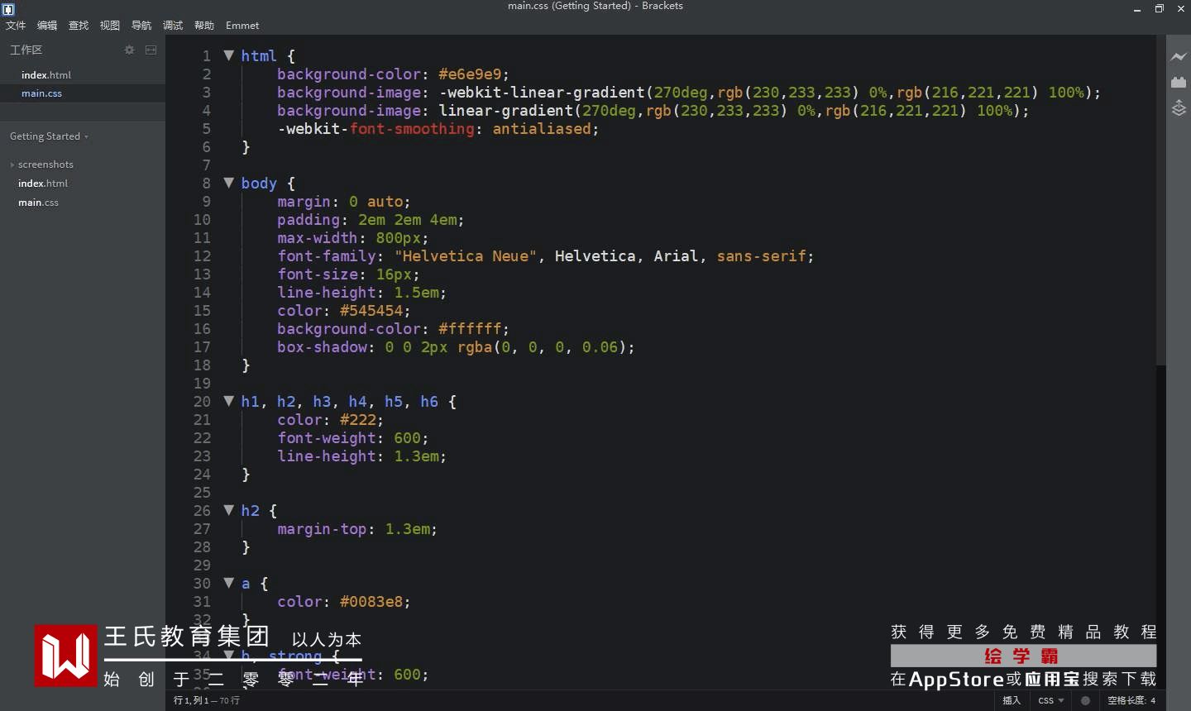The image size is (1191, 711).
Task: Click the 工作区 working files header
Action: (x=26, y=50)
